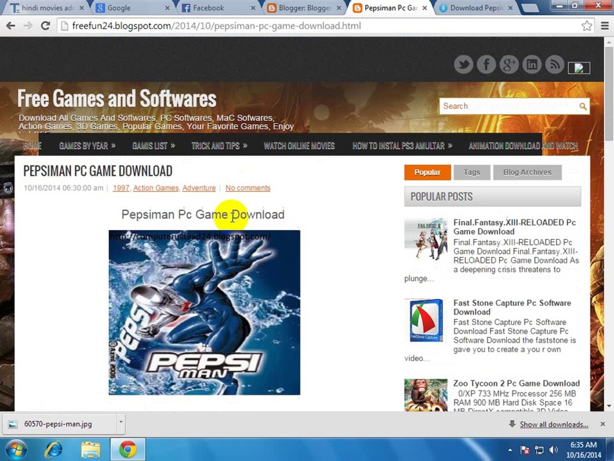Open the site's Twitter social icon

pos(463,64)
